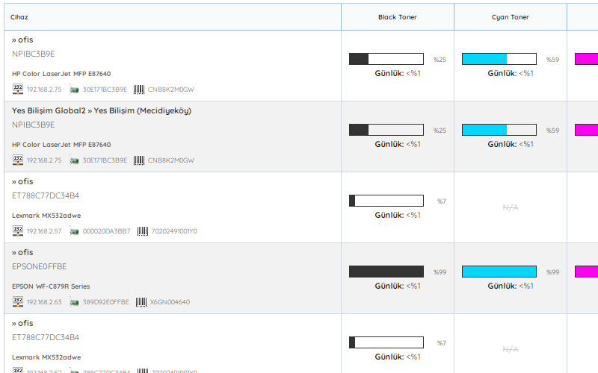Click the EPSON cyan toner bar at %99
The width and height of the screenshot is (598, 373).
(499, 272)
